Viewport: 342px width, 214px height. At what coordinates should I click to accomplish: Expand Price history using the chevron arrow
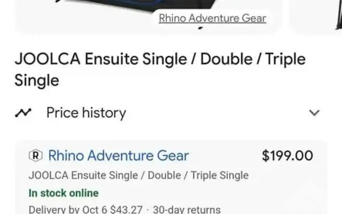pyautogui.click(x=314, y=113)
